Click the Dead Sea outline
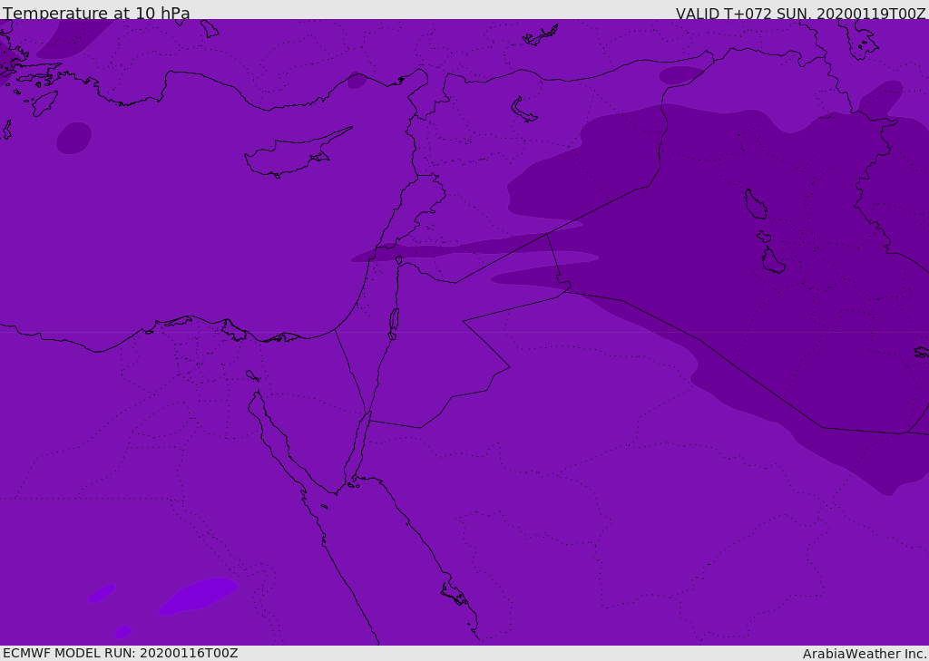This screenshot has width=929, height=661. pyautogui.click(x=394, y=320)
